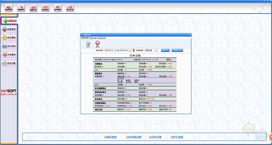Expand the start date dropdown
The height and width of the screenshot is (145, 272).
(x=115, y=50)
